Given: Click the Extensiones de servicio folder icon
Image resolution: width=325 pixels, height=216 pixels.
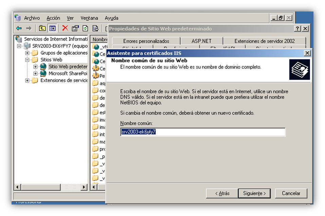Looking at the screenshot, I should (x=35, y=80).
